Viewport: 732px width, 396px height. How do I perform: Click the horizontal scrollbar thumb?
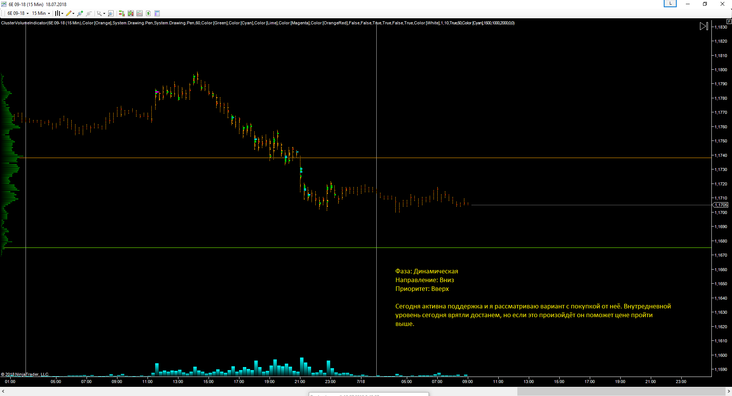[x=621, y=391]
